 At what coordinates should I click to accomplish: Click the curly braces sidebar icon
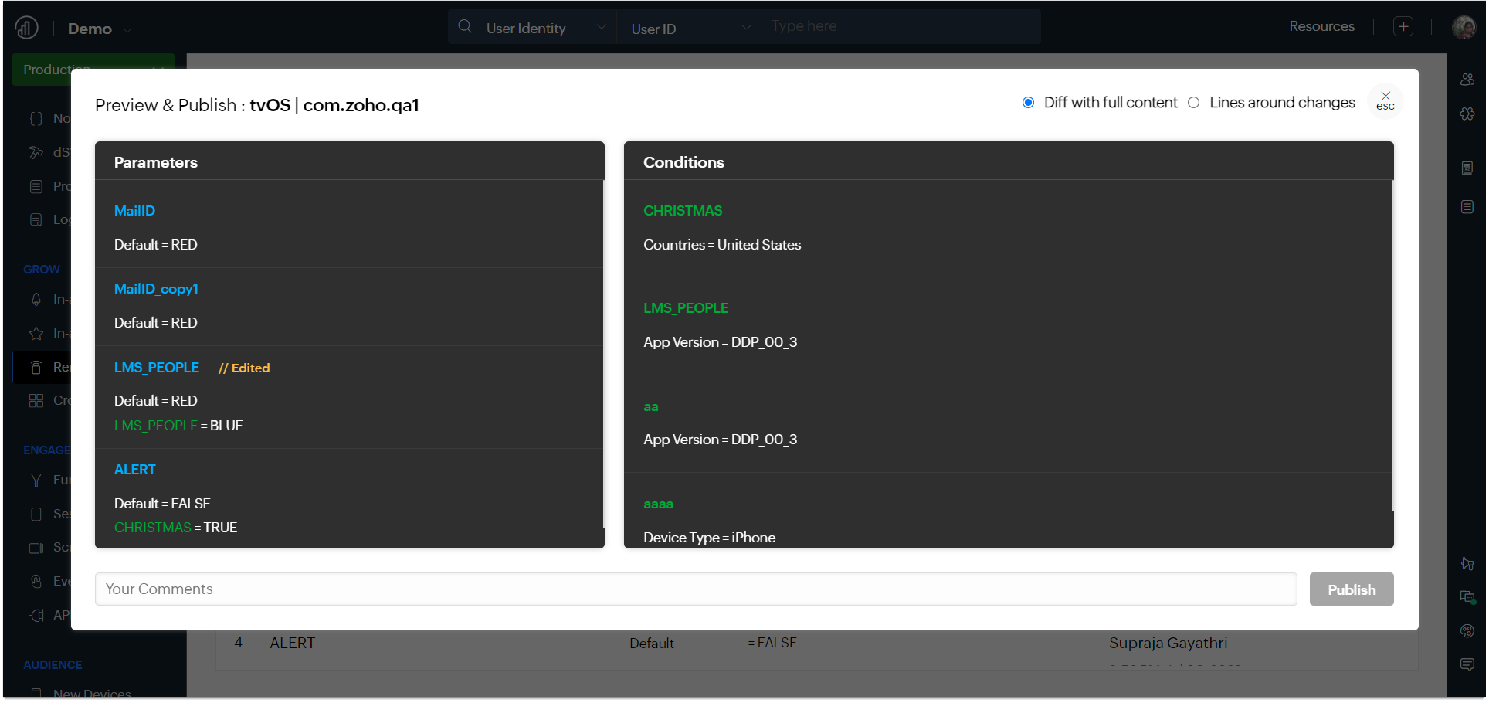36,118
